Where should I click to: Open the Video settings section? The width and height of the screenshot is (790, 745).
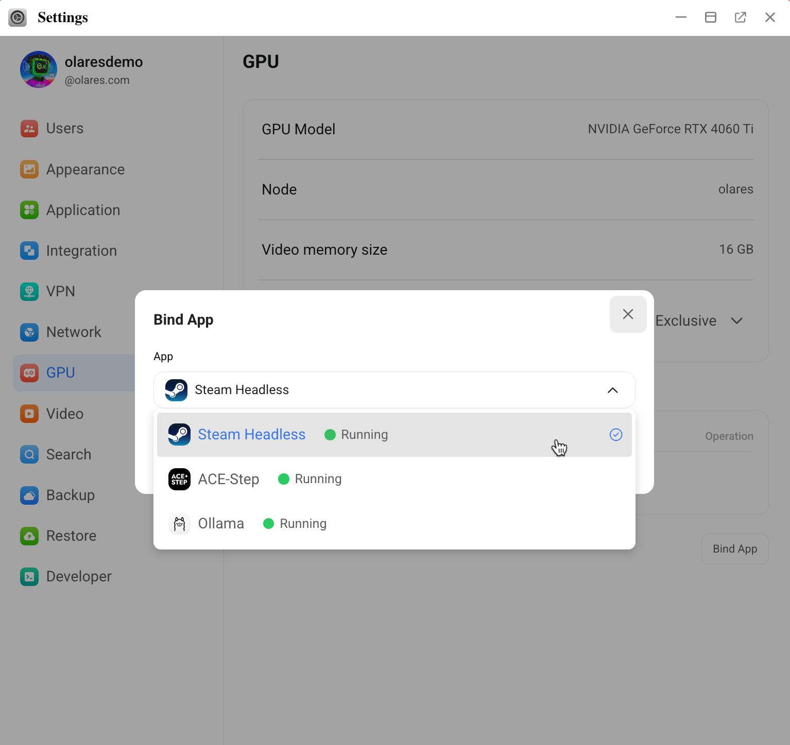click(64, 414)
